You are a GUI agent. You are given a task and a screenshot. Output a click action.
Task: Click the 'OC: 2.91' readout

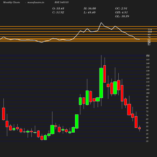click(x=121, y=8)
